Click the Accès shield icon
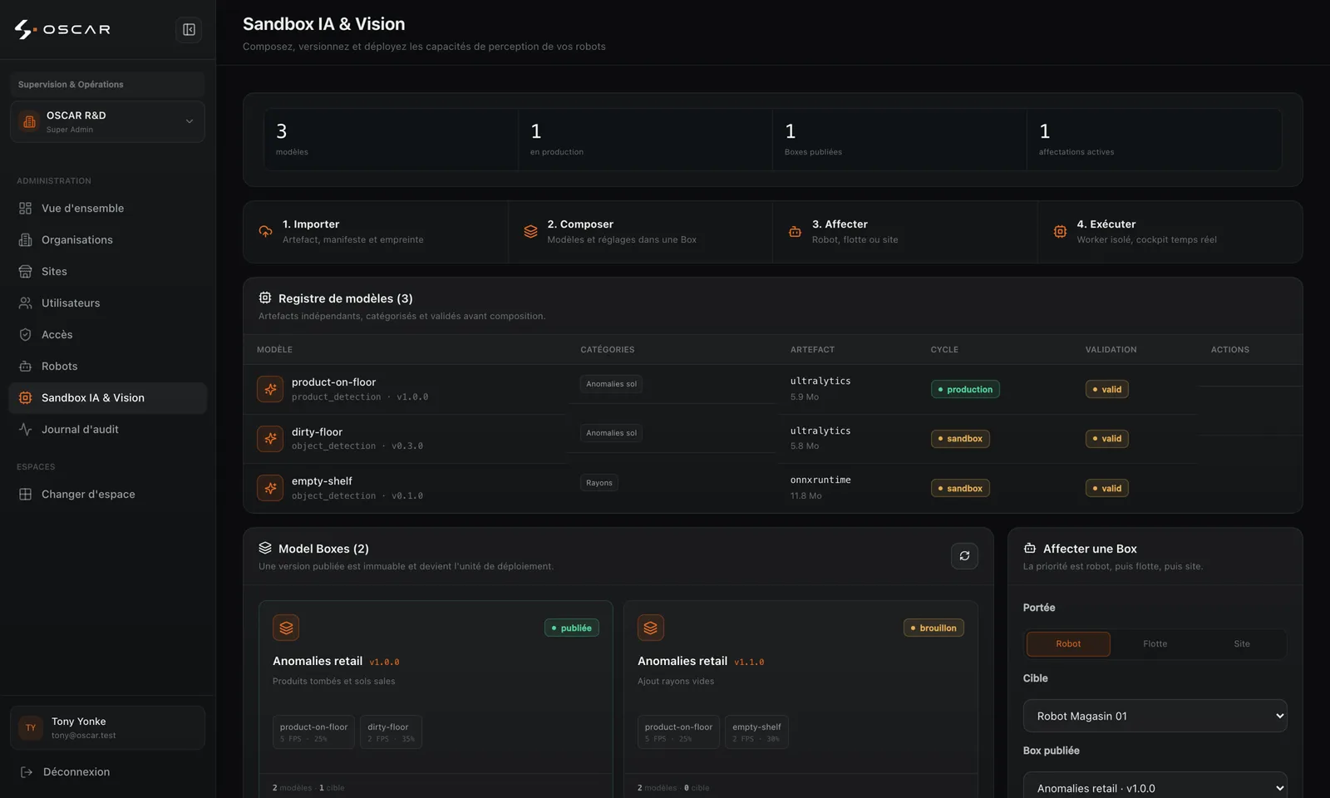Viewport: 1330px width, 798px height. pyautogui.click(x=26, y=335)
